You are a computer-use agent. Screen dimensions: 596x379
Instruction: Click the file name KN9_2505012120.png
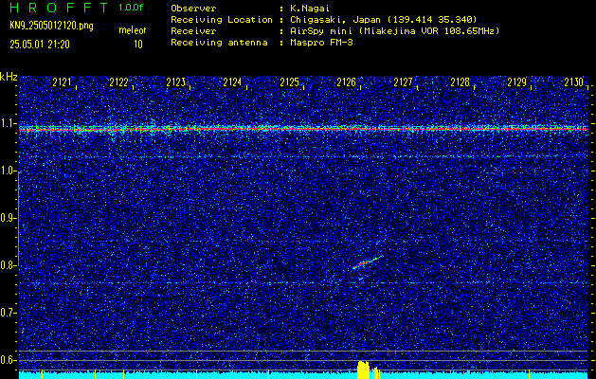(x=51, y=26)
